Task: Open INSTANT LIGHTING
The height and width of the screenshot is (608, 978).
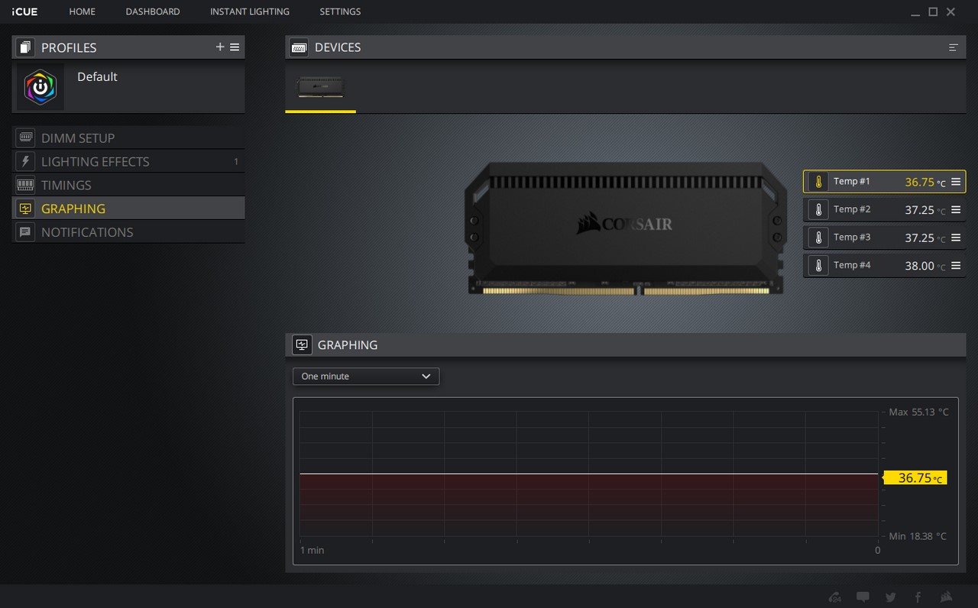Action: (250, 11)
